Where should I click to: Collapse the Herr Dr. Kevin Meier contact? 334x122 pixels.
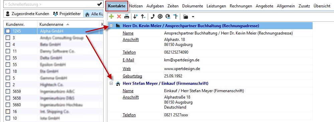[111, 26]
